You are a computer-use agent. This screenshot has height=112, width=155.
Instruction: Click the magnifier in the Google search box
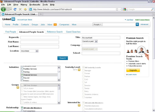[x=152, y=9]
